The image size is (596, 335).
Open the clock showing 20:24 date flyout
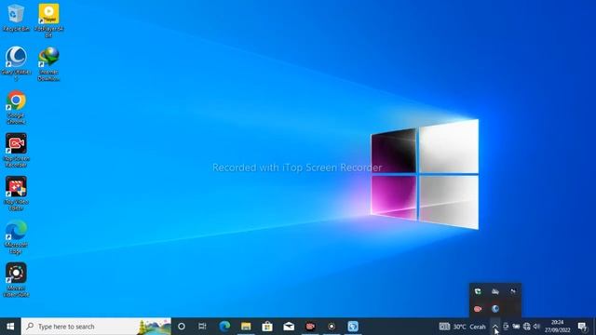pyautogui.click(x=558, y=327)
